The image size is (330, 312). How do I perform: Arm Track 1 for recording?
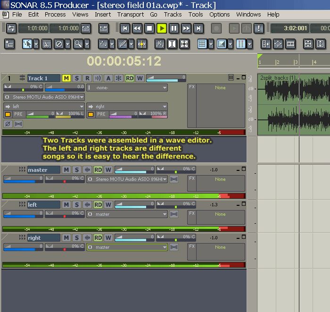point(87,78)
